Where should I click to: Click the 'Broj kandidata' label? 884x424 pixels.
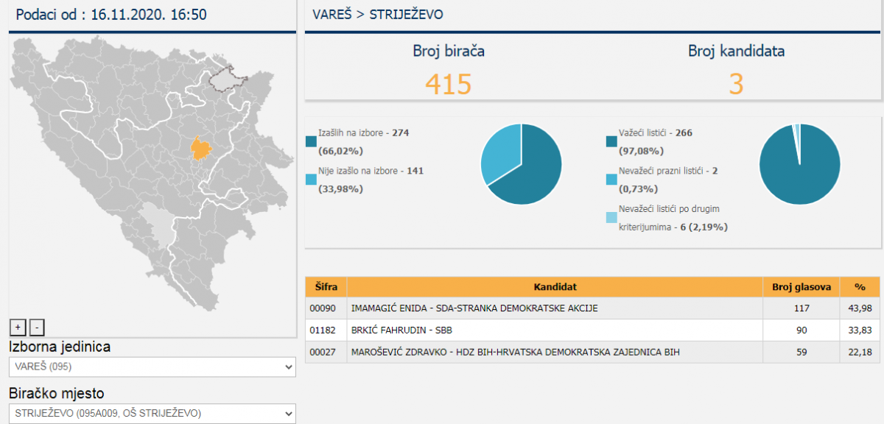[736, 51]
